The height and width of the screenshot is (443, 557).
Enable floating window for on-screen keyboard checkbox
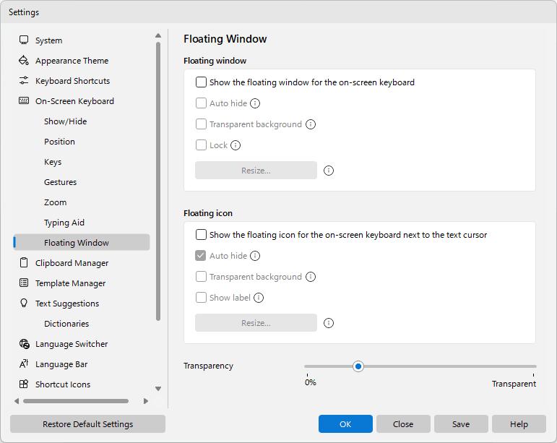tap(201, 82)
